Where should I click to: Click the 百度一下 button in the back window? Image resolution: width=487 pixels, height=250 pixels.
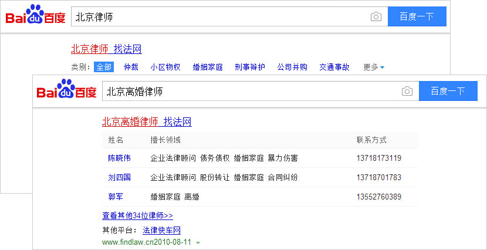(x=417, y=16)
